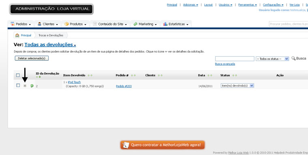Expand return row 2 with plus icon
Viewport: 308px width, 155px height.
[25, 86]
